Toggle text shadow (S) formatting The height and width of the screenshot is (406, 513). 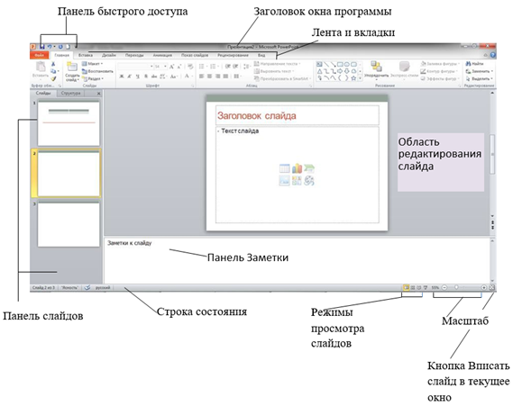(146, 77)
